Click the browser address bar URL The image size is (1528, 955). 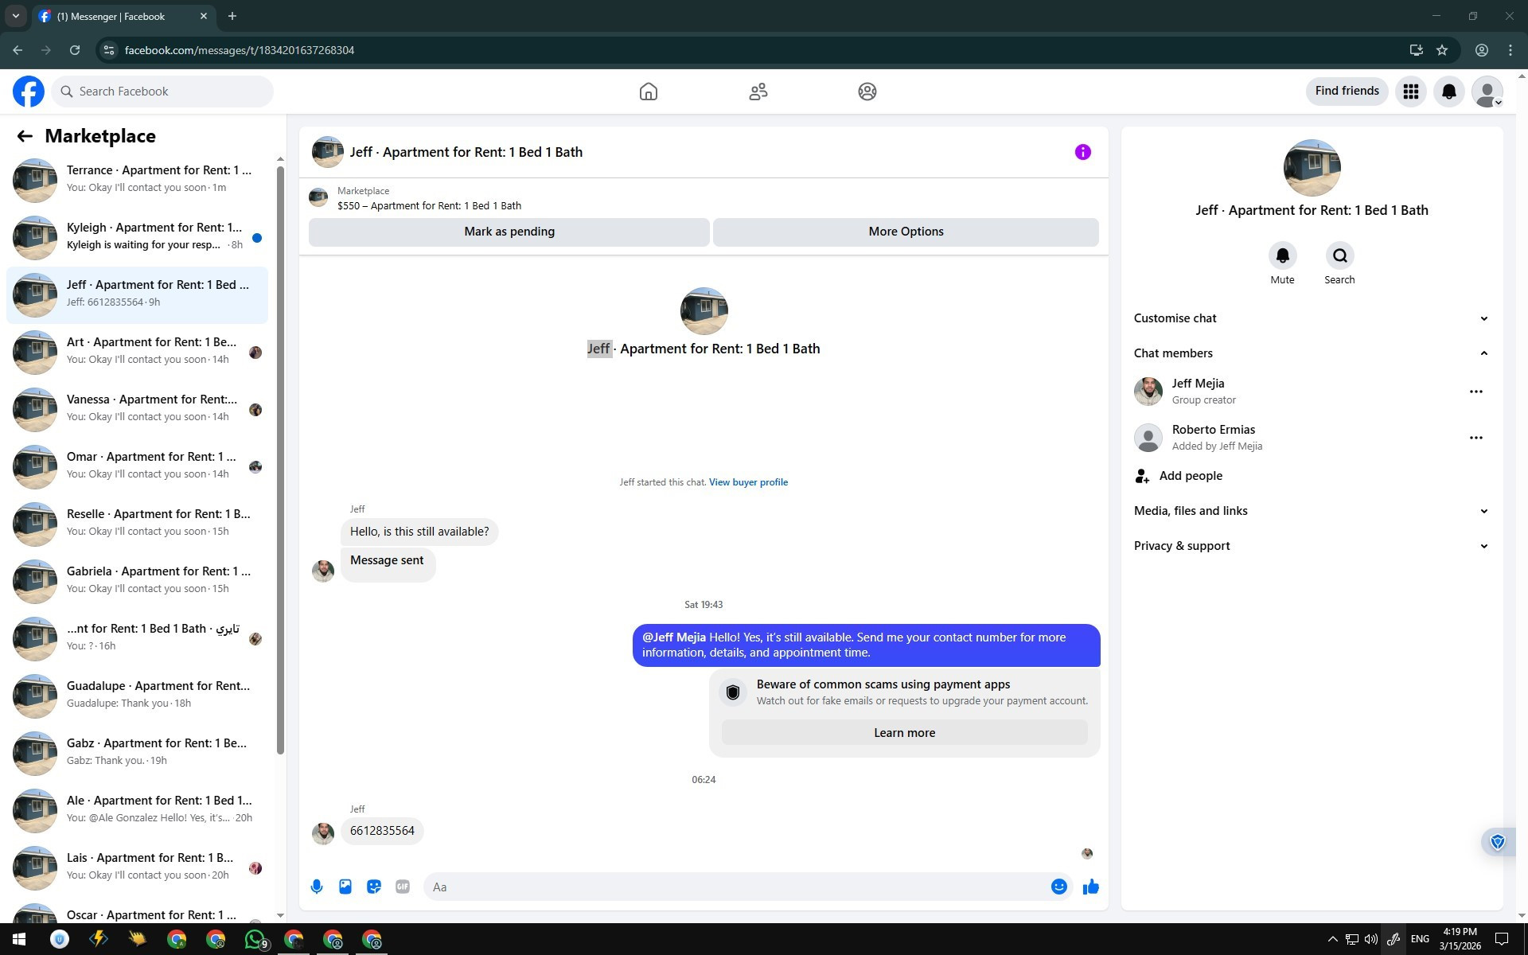[240, 50]
